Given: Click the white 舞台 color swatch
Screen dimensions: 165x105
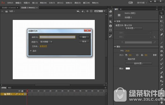Looking at the screenshot, I should 128,68.
